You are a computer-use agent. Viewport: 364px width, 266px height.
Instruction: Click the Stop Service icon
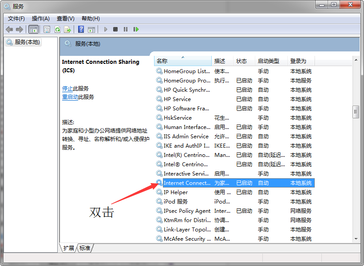(115, 29)
